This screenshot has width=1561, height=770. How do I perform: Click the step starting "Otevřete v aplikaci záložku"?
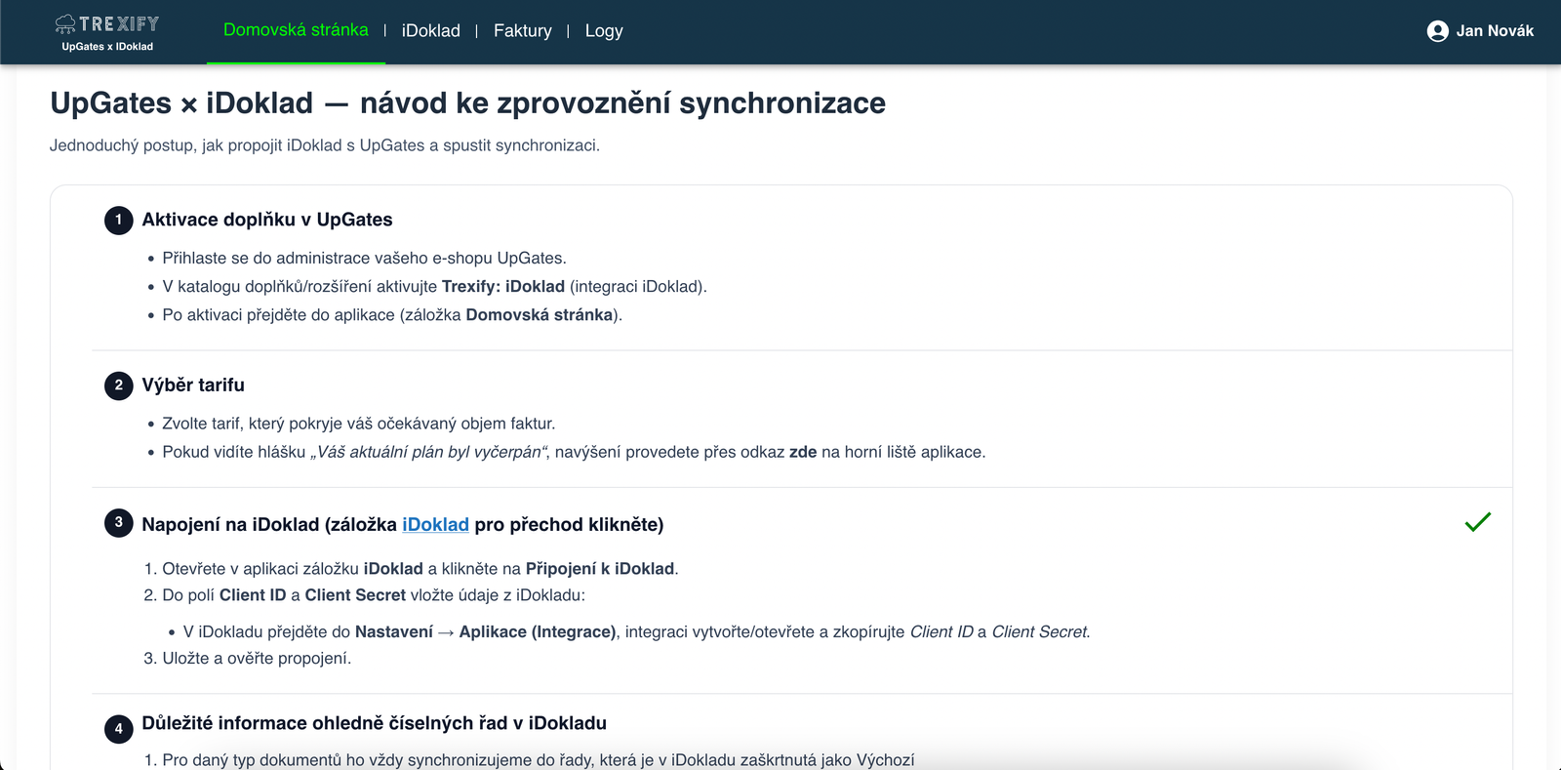click(x=420, y=568)
